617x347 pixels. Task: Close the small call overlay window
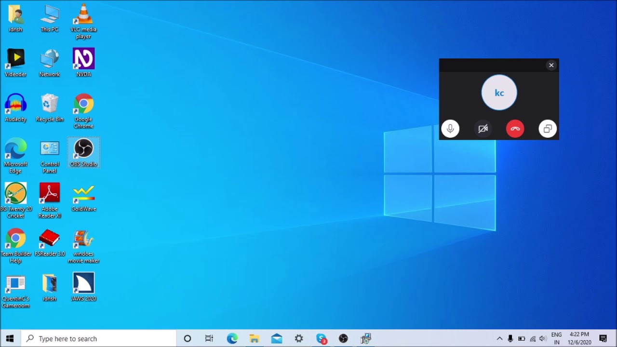551,65
